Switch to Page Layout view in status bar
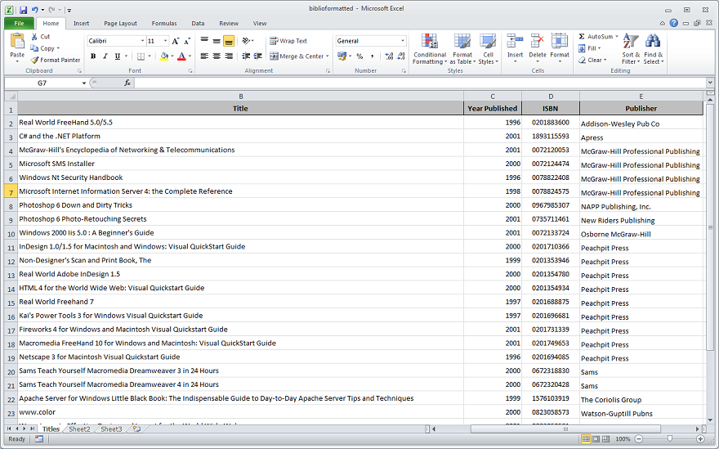 (596, 439)
